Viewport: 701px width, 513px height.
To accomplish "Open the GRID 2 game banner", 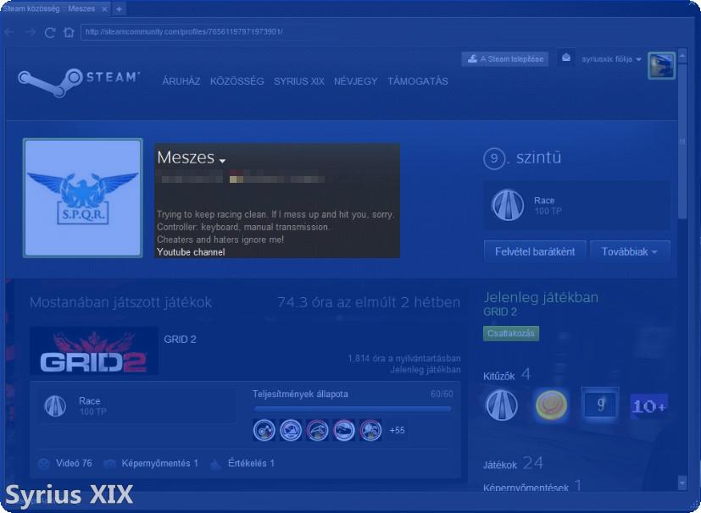I will coord(94,351).
